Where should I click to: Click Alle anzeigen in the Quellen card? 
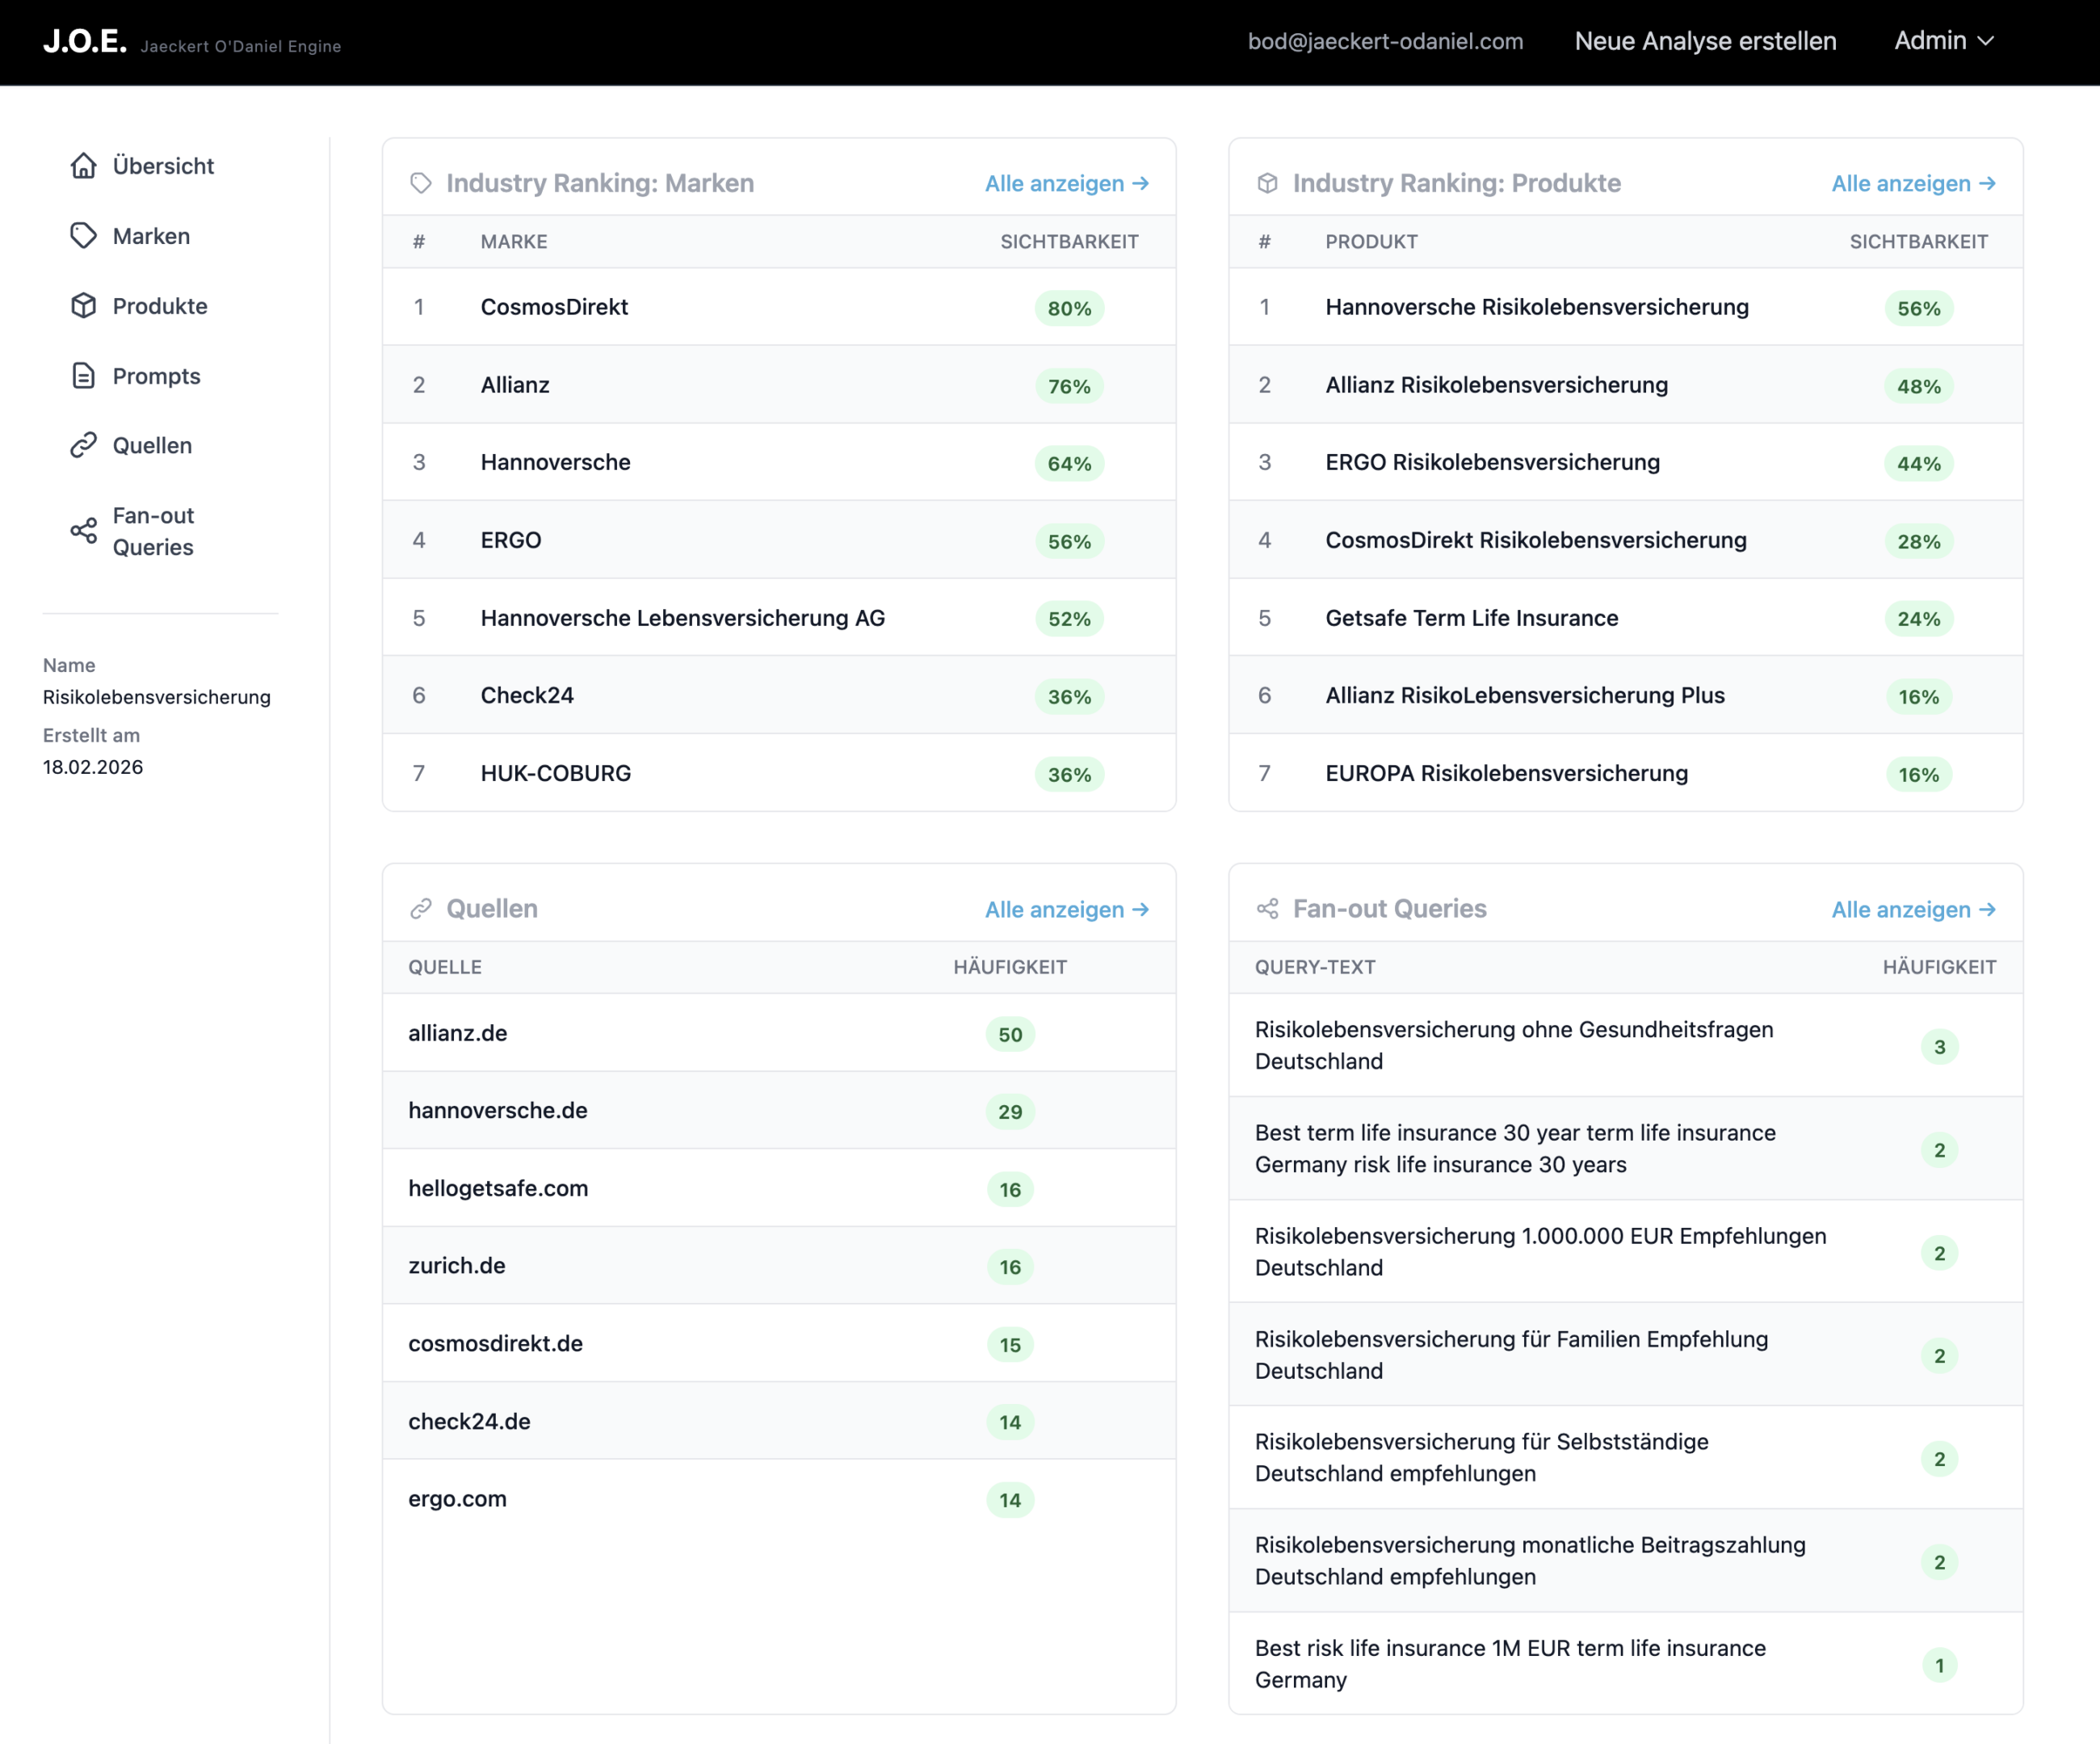1066,910
